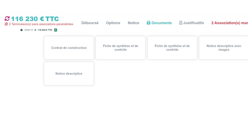Click the right arrow icon in the history line
248x129 pixels.
point(35,30)
